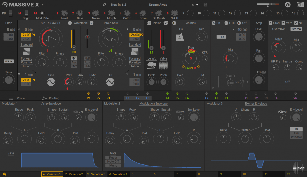Image resolution: width=307 pixels, height=177 pixels.
Task: Click the LP4 filter shape icon
Action: [180, 37]
